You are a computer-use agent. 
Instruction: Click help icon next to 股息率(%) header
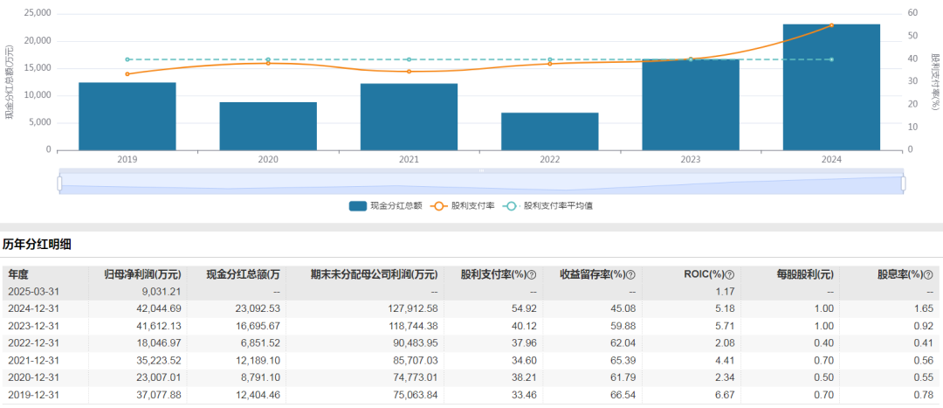pyautogui.click(x=928, y=274)
